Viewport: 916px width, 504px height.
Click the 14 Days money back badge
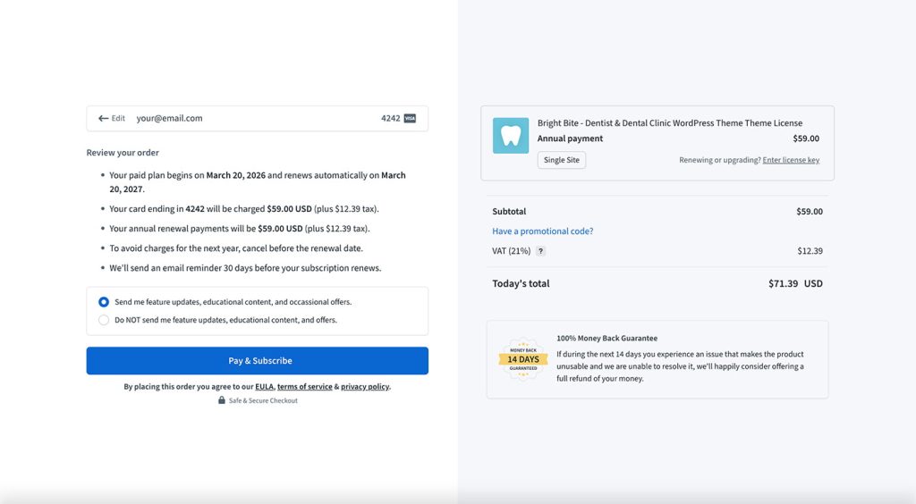click(522, 359)
